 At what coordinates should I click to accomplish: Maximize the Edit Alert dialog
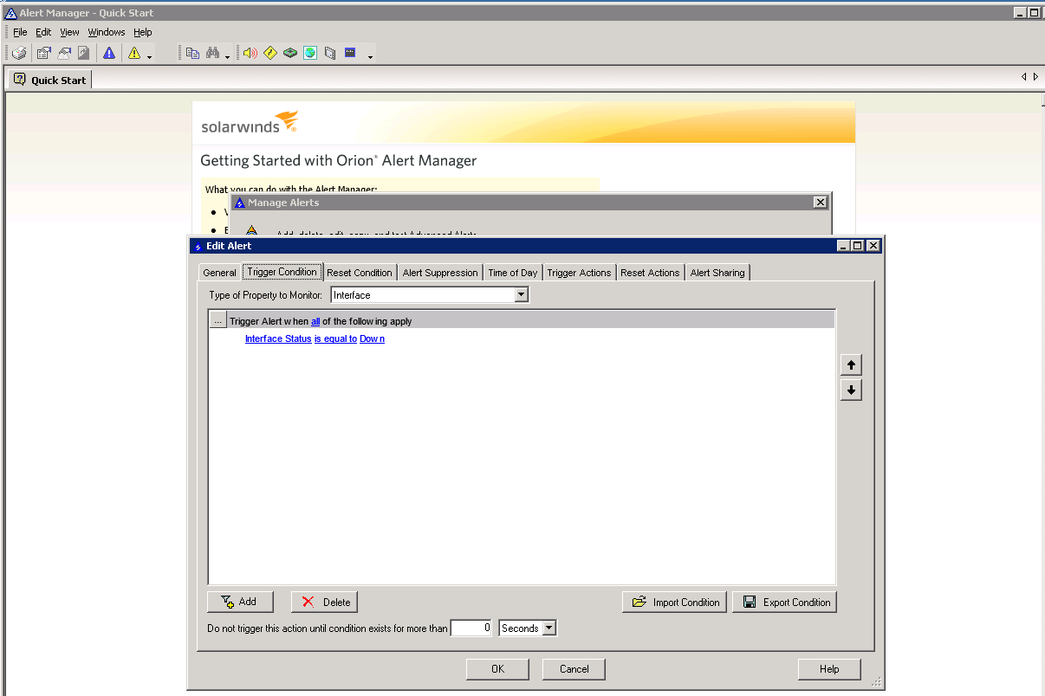[x=858, y=246]
